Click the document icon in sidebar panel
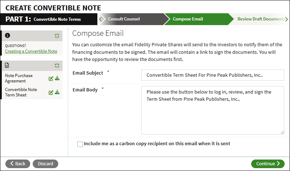The height and width of the screenshot is (171, 290). pos(7,65)
